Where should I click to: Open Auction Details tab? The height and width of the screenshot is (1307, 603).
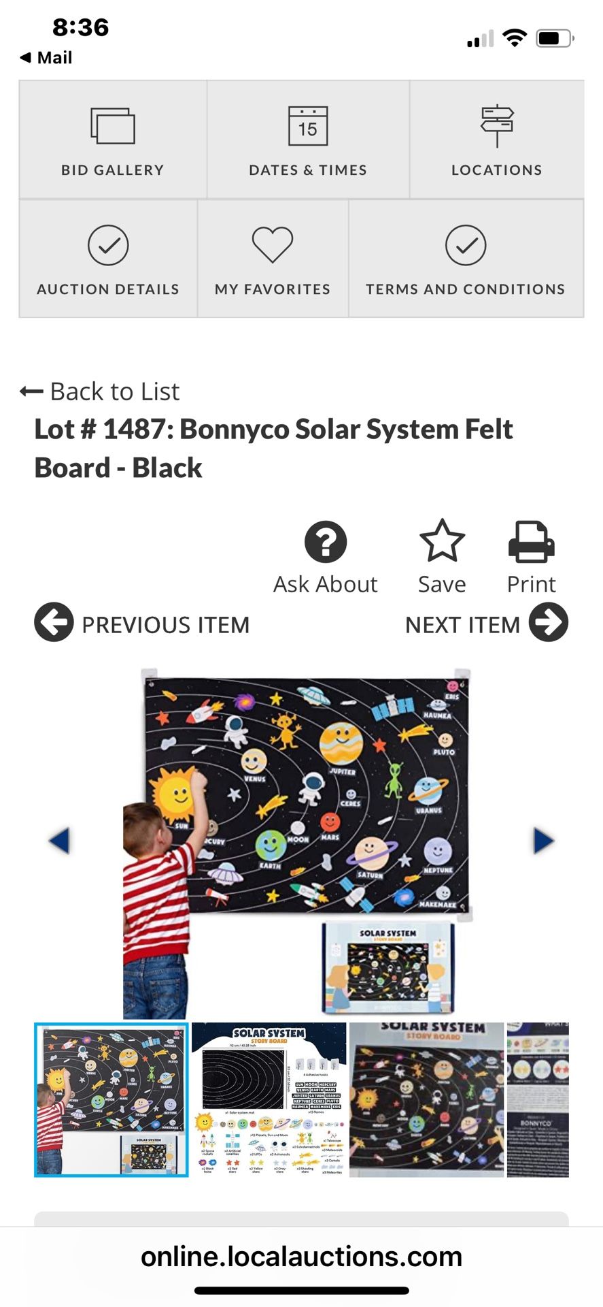[x=108, y=259]
